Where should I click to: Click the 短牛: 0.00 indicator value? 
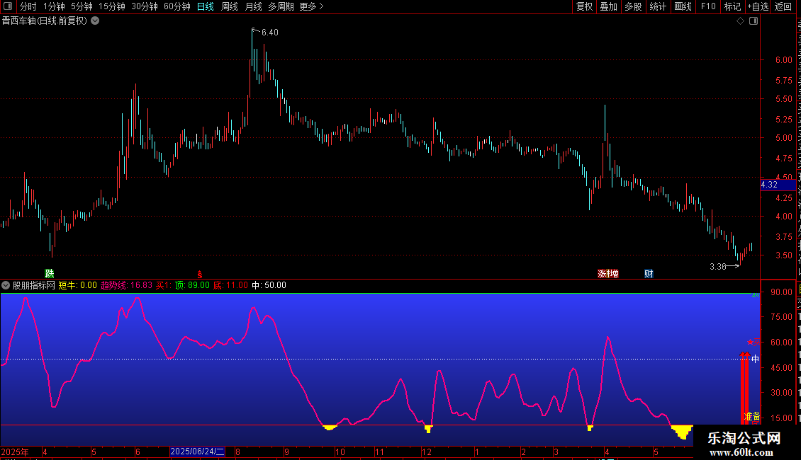(x=78, y=285)
